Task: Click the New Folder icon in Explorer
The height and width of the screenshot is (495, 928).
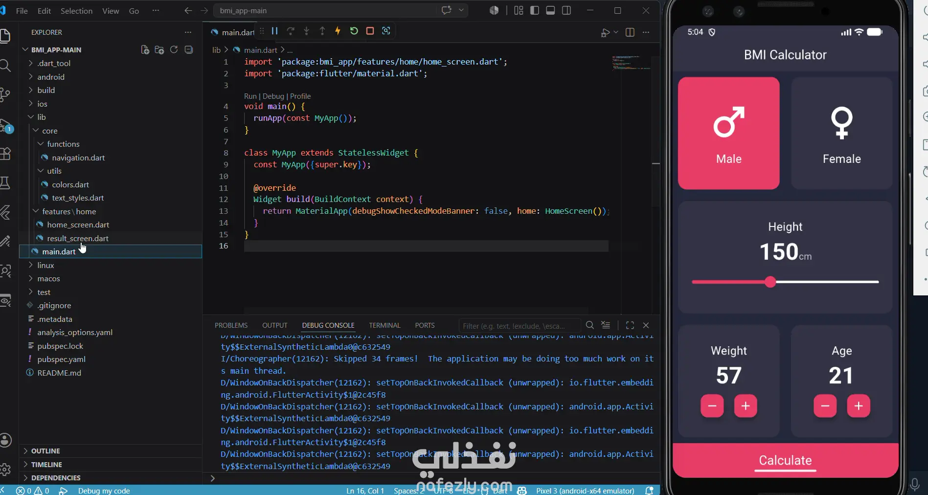Action: [159, 50]
